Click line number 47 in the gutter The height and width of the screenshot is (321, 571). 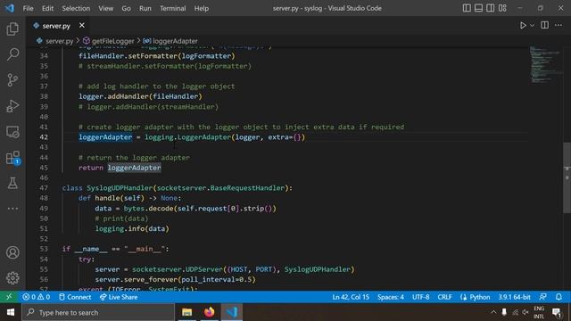click(x=44, y=188)
